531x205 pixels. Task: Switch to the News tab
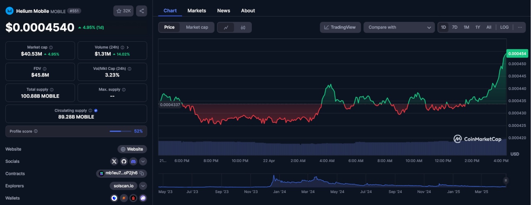[x=224, y=11]
